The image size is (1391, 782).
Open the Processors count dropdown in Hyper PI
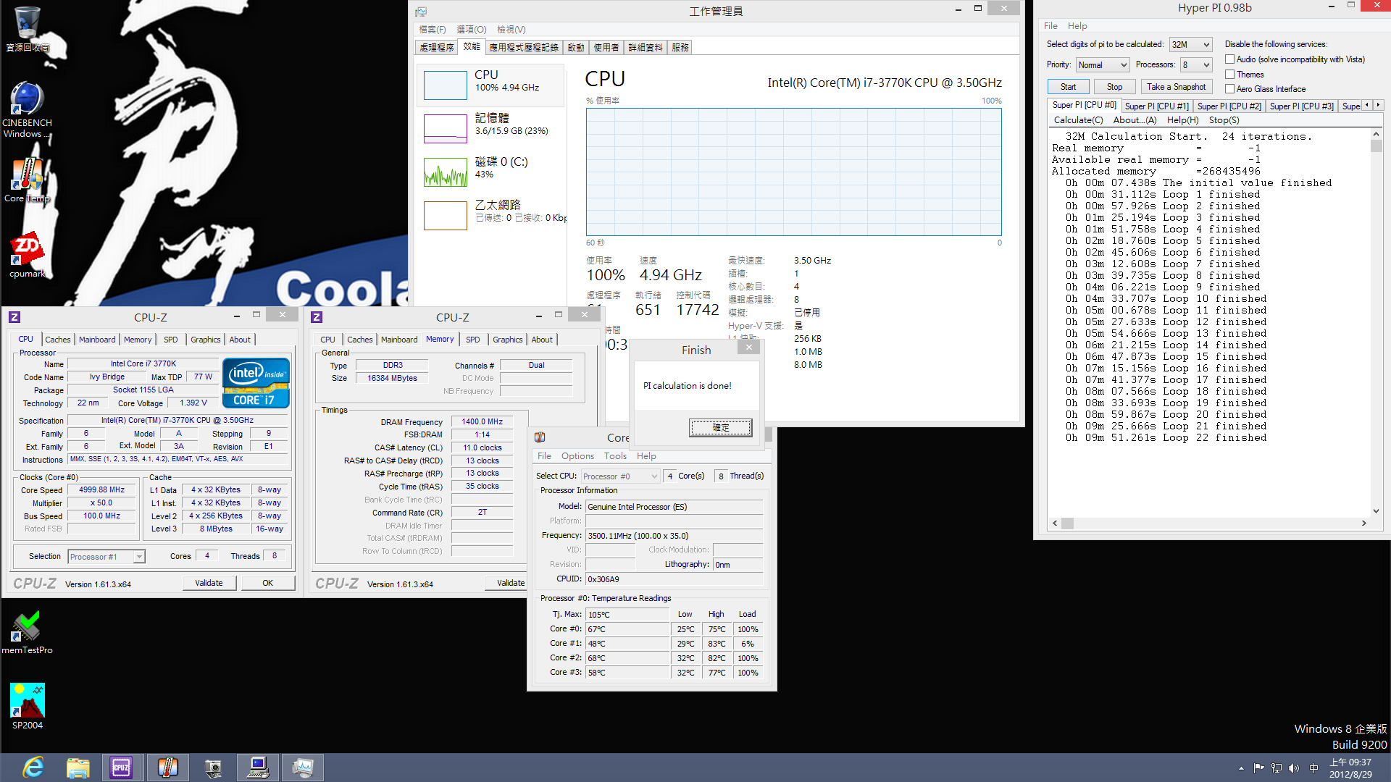1196,64
